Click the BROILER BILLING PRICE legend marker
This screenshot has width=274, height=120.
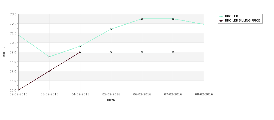[x=221, y=21]
